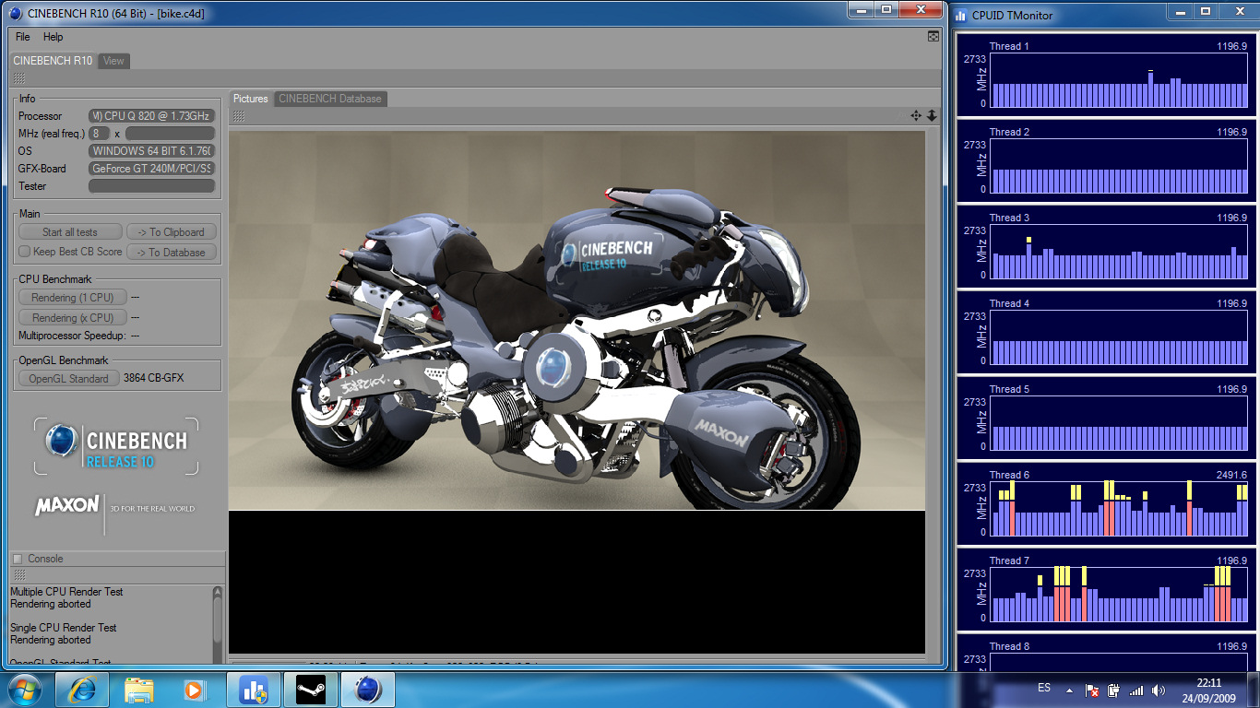Open the File menu
Image resolution: width=1260 pixels, height=708 pixels.
pyautogui.click(x=23, y=37)
